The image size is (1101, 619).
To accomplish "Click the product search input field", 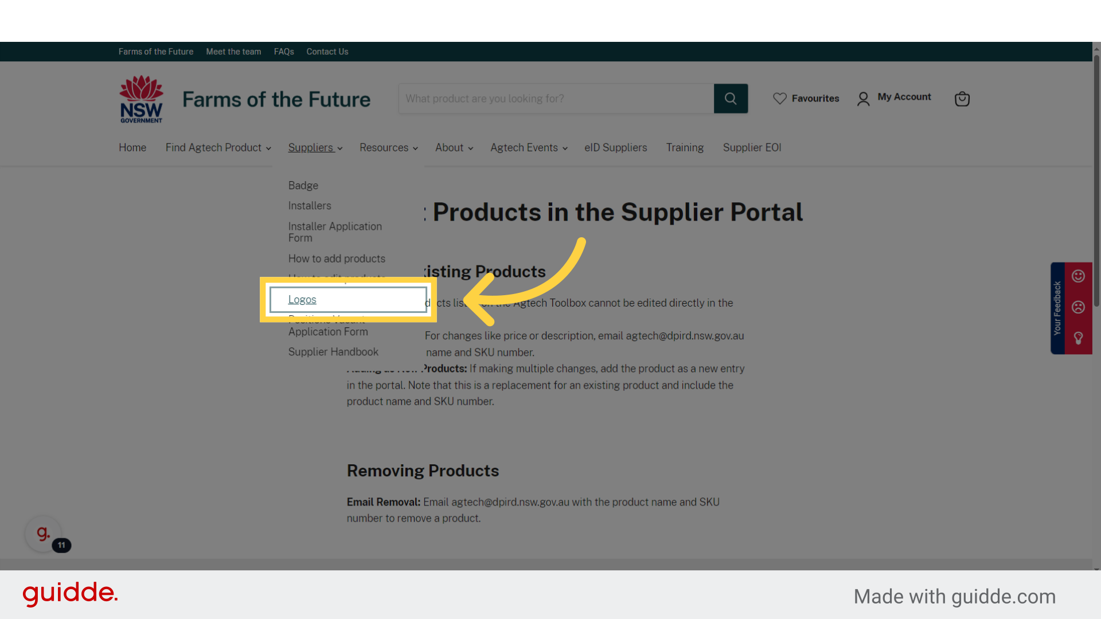I will pyautogui.click(x=556, y=99).
